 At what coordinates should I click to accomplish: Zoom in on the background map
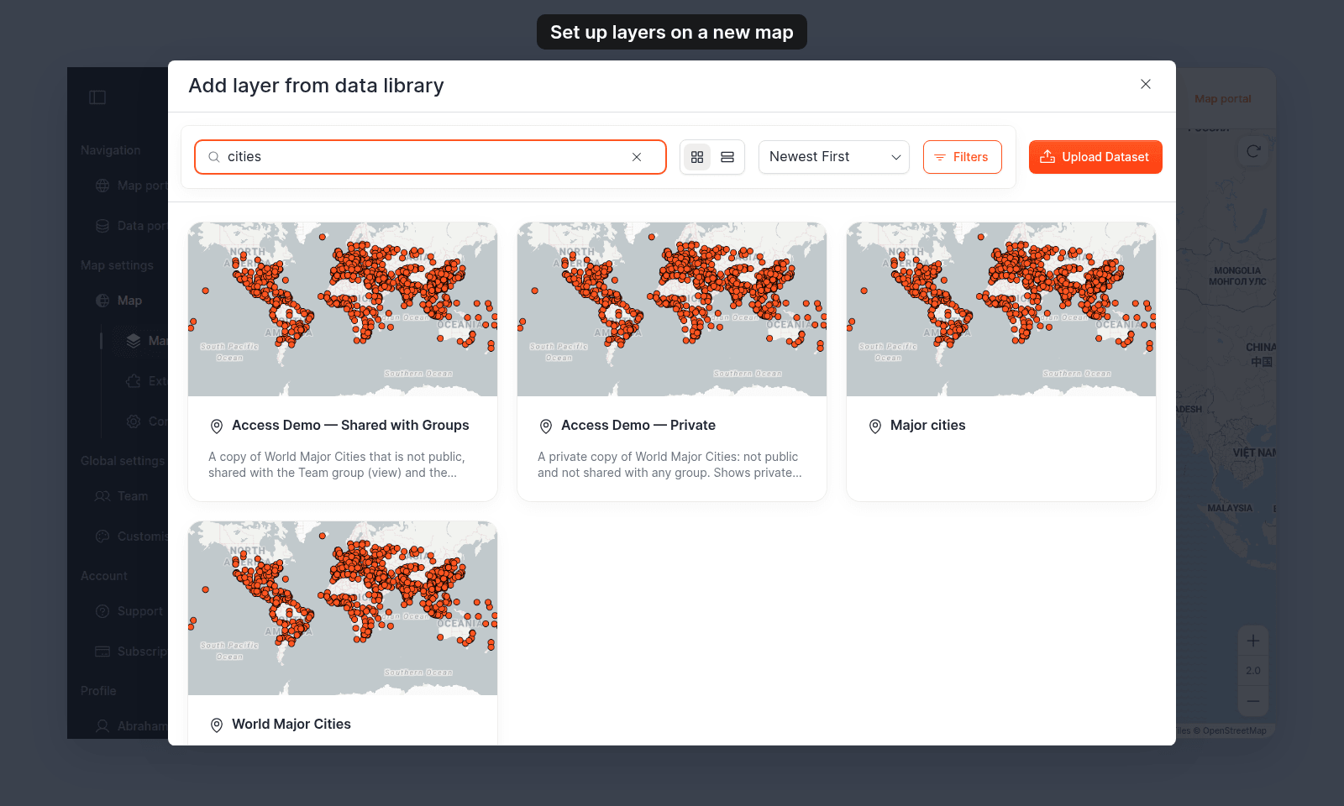(1253, 641)
